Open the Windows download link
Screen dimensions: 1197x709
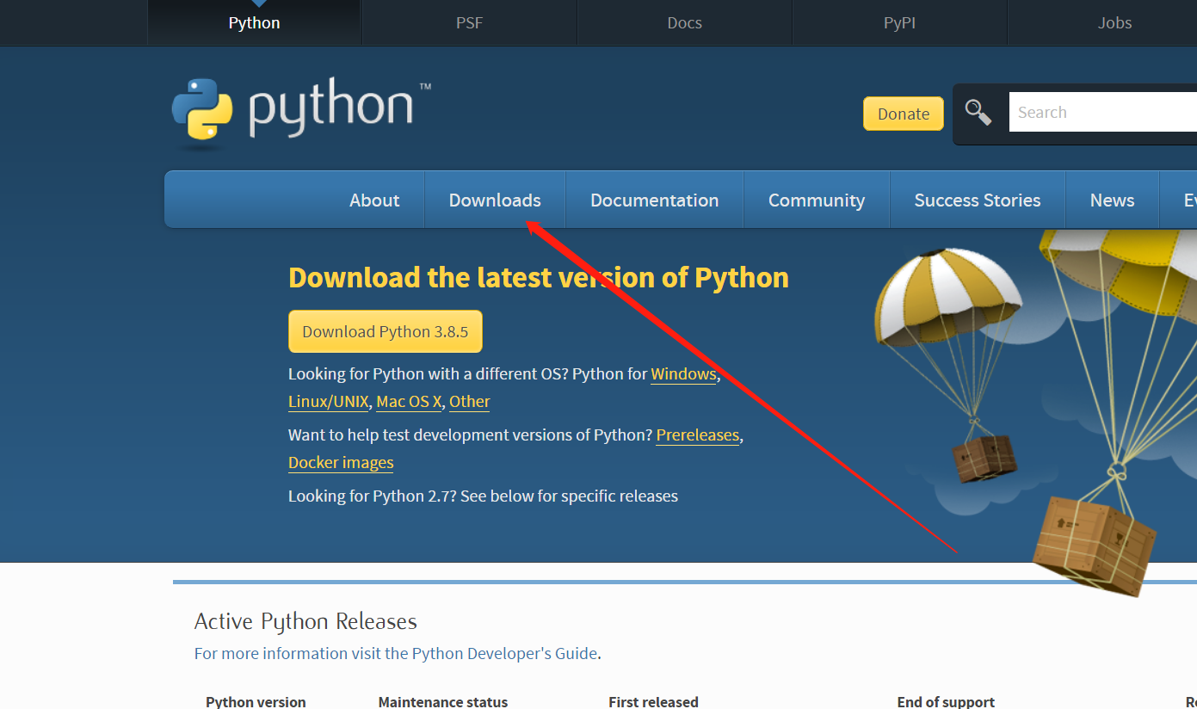(x=683, y=373)
